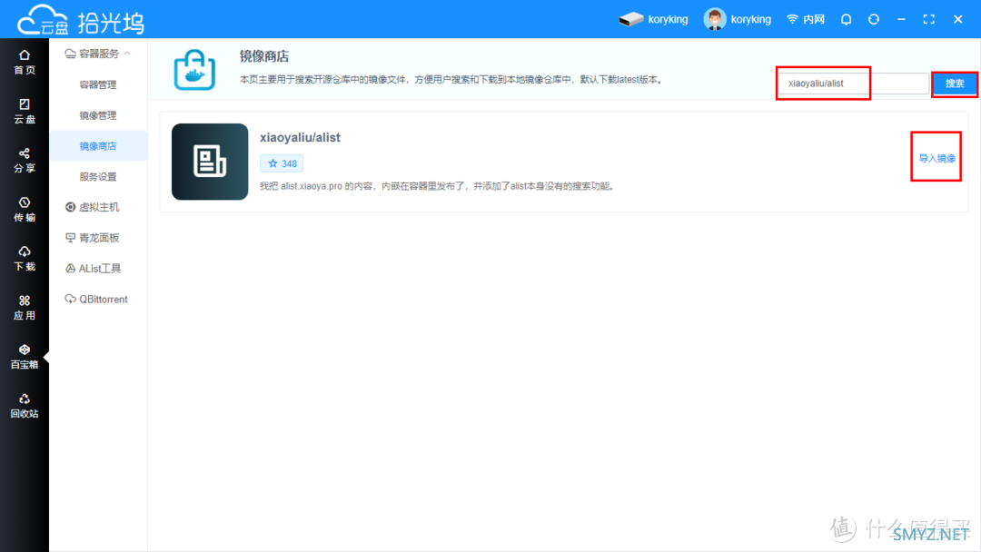Click the refresh icon in title bar
The height and width of the screenshot is (552, 981).
click(874, 19)
